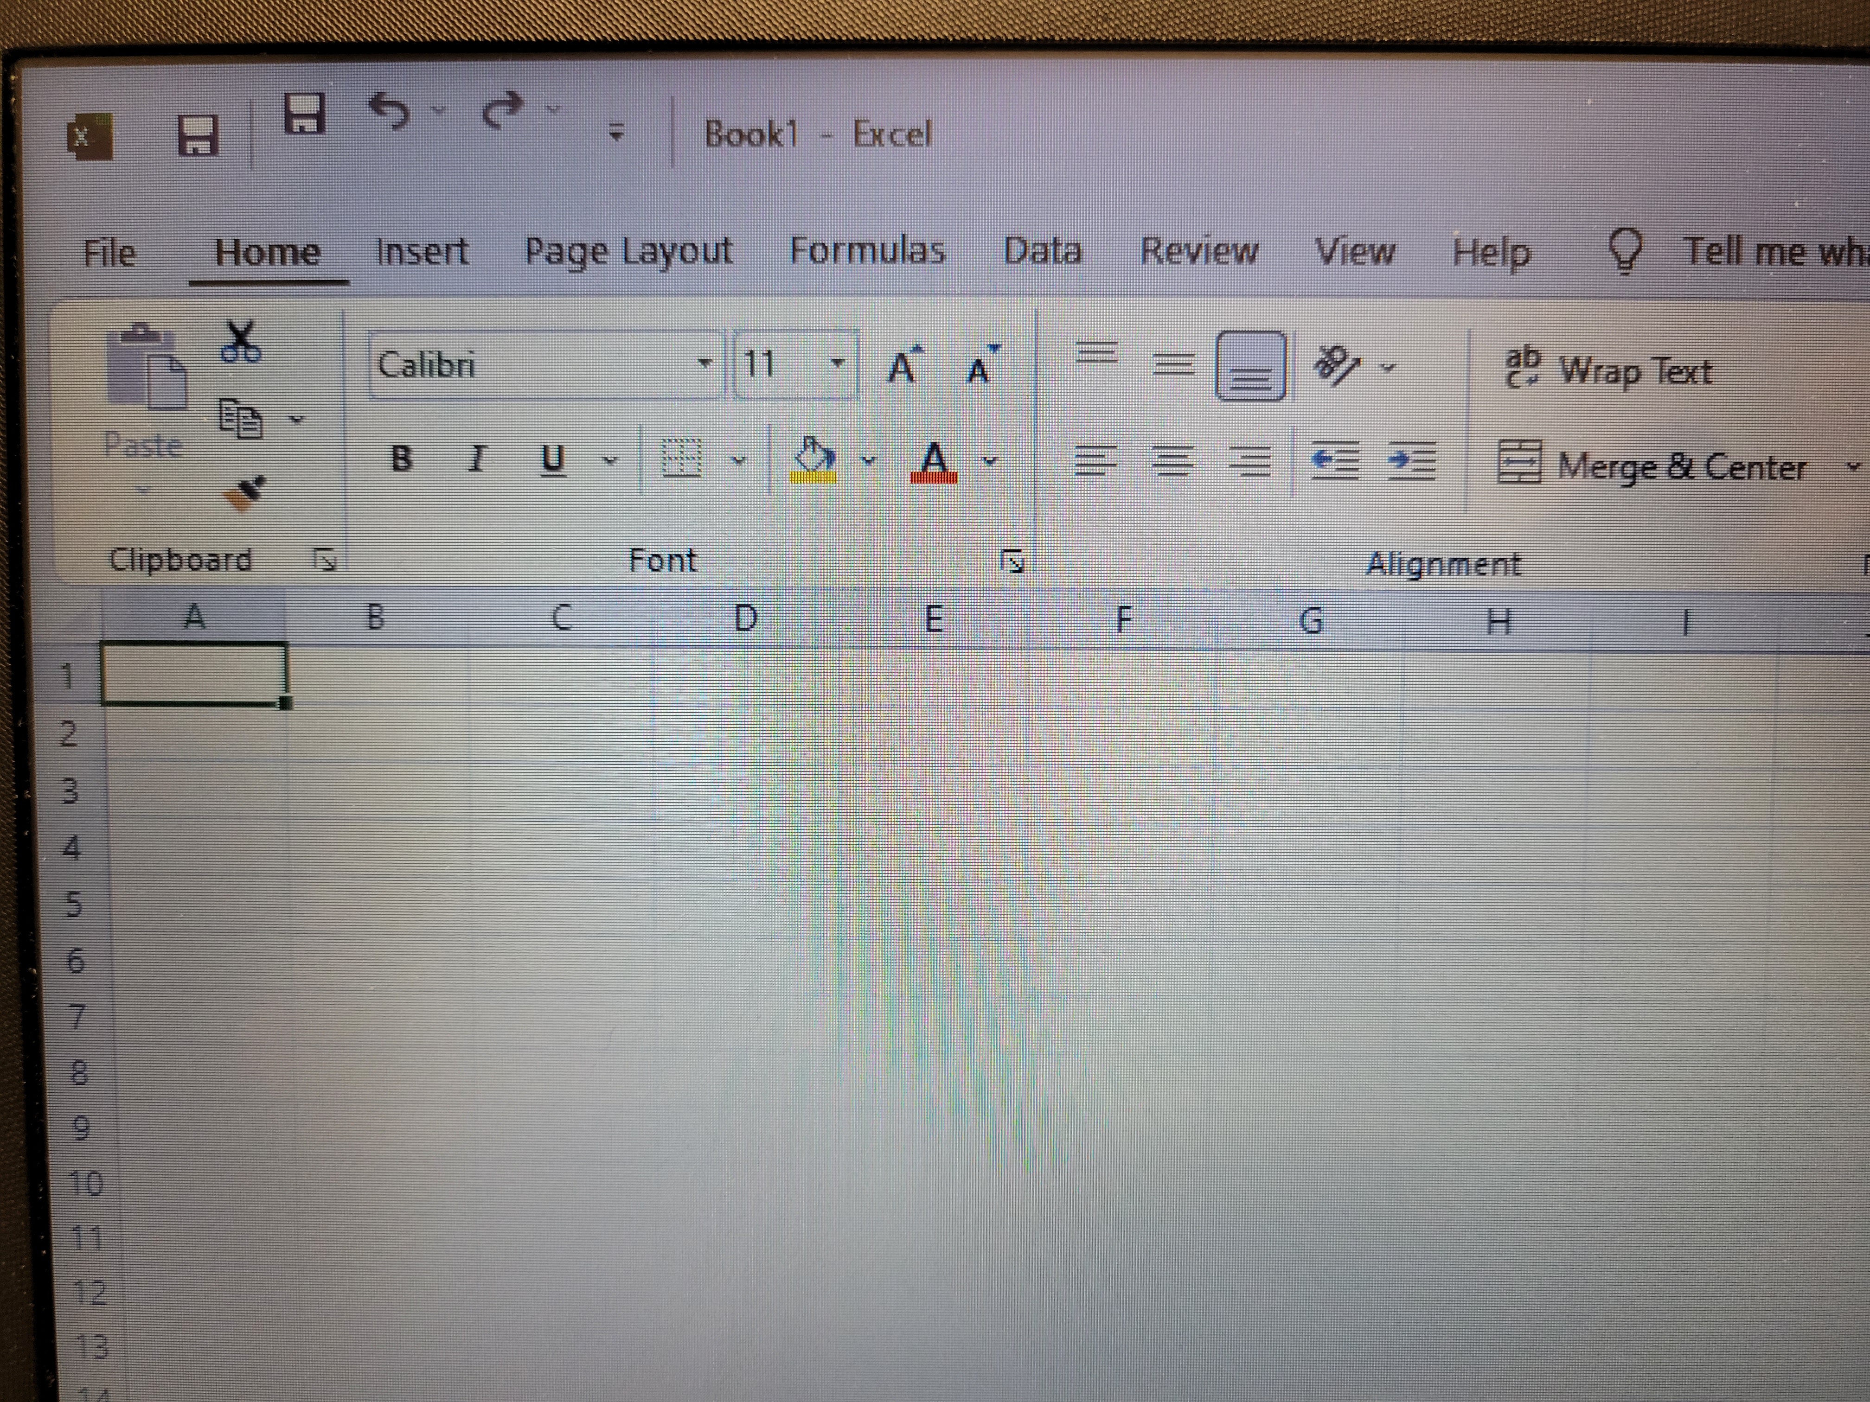Viewport: 1870px width, 1402px height.
Task: Click the Copy icon in Clipboard group
Action: tap(241, 419)
